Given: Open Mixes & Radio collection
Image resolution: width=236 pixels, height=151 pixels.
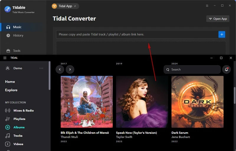Looking at the screenshot, I should point(19,110).
